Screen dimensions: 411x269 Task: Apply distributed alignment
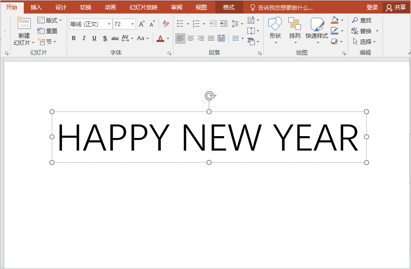click(221, 38)
